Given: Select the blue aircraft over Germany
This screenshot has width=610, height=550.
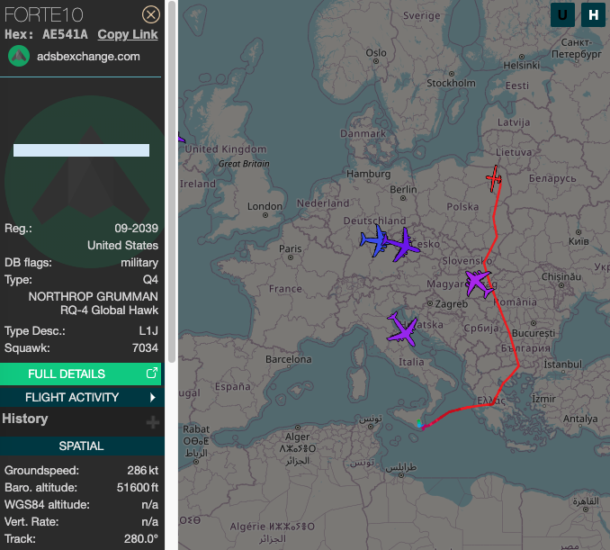Looking at the screenshot, I should (374, 241).
